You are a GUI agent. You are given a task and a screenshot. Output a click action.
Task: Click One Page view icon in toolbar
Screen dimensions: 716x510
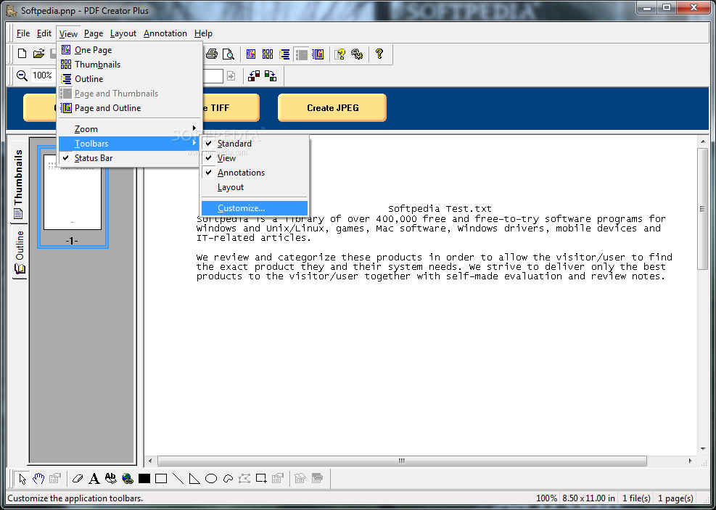[x=251, y=54]
